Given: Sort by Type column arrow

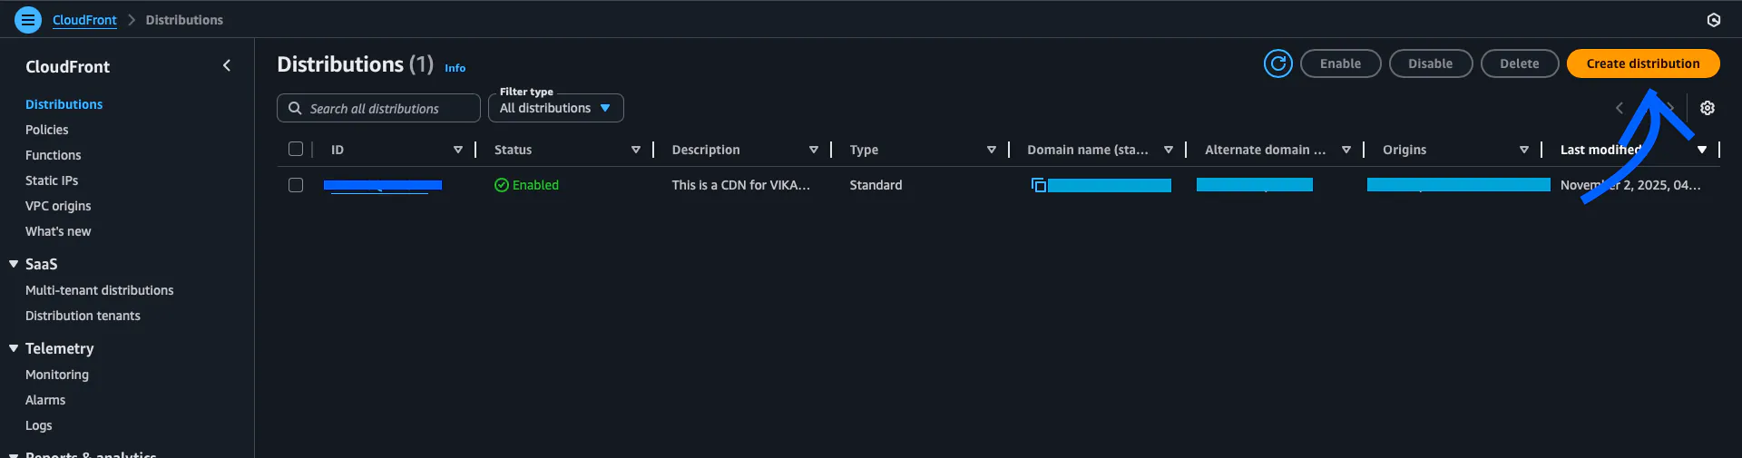Looking at the screenshot, I should click(x=992, y=150).
